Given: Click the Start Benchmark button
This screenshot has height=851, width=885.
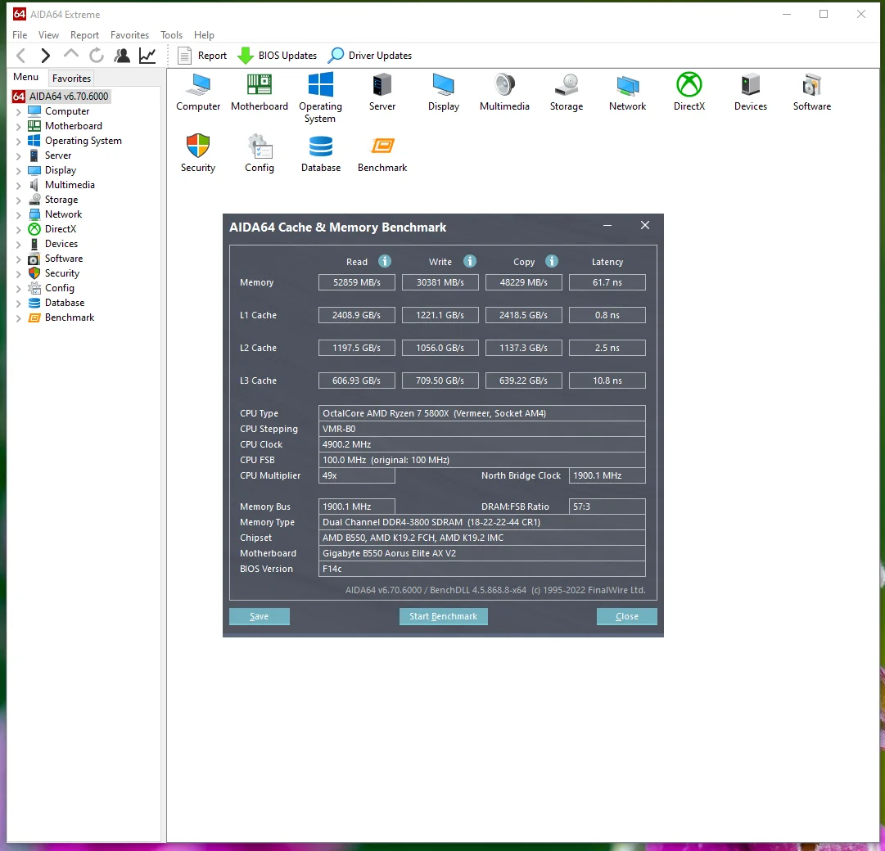Looking at the screenshot, I should 443,616.
